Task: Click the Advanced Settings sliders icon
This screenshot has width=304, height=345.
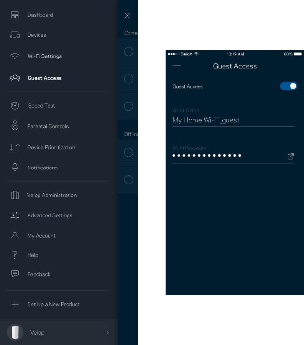Action: point(15,215)
